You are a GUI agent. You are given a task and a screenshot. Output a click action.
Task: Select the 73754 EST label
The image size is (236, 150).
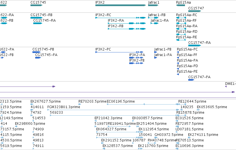[102, 135]
